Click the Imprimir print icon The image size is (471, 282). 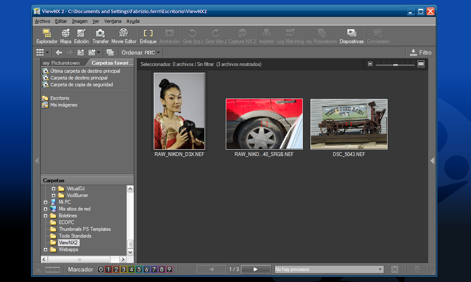coord(266,36)
